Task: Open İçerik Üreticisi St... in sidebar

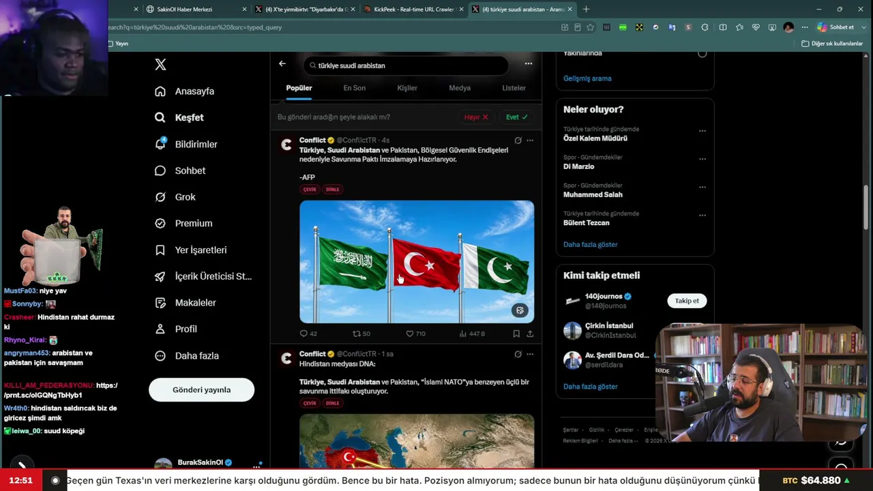Action: click(203, 276)
